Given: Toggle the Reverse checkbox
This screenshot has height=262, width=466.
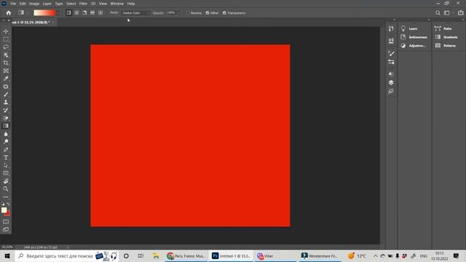Looking at the screenshot, I should [188, 13].
